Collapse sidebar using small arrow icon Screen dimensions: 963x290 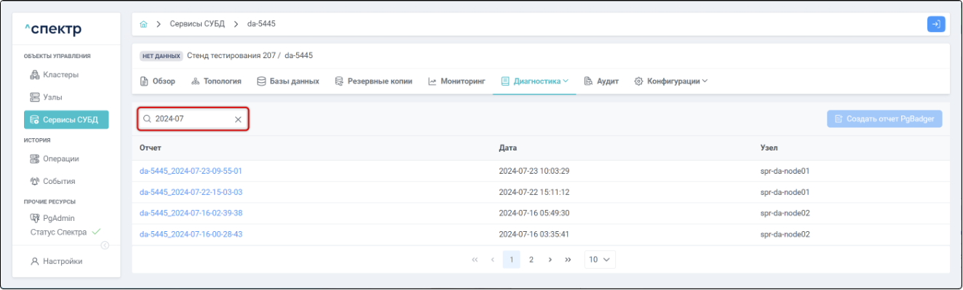[x=105, y=245]
